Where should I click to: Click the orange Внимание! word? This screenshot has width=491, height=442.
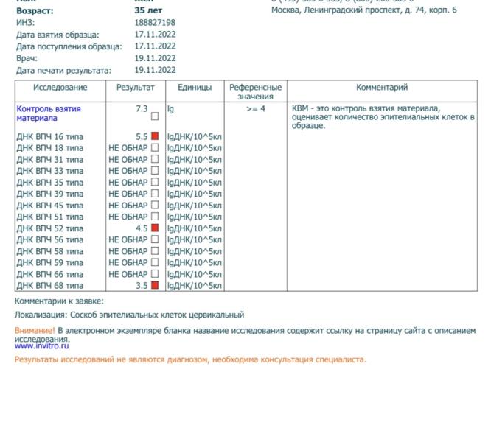35,331
